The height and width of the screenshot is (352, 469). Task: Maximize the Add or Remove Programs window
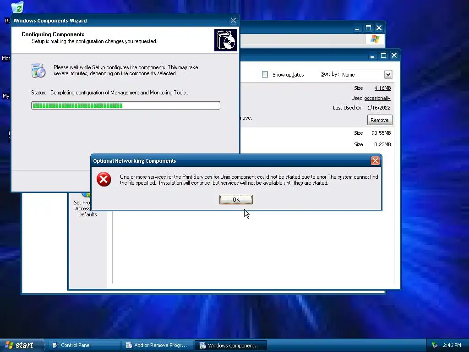[383, 55]
